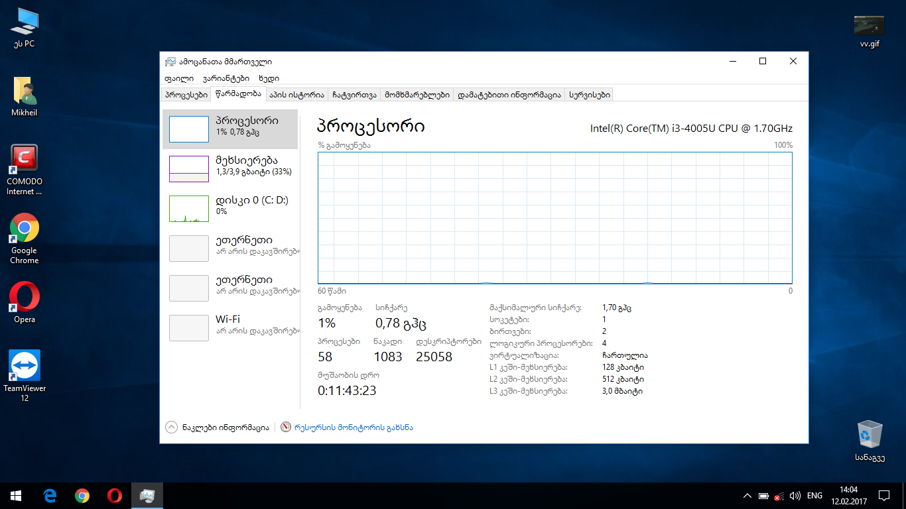Select the COMODO Internet Security desktop shortcut
This screenshot has width=906, height=509.
[24, 170]
